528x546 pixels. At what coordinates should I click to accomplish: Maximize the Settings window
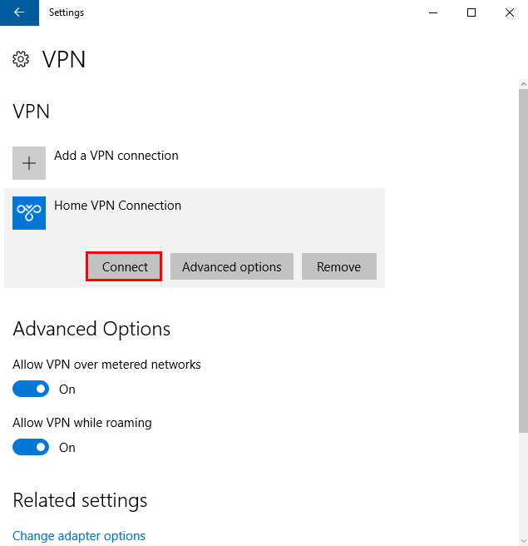471,12
